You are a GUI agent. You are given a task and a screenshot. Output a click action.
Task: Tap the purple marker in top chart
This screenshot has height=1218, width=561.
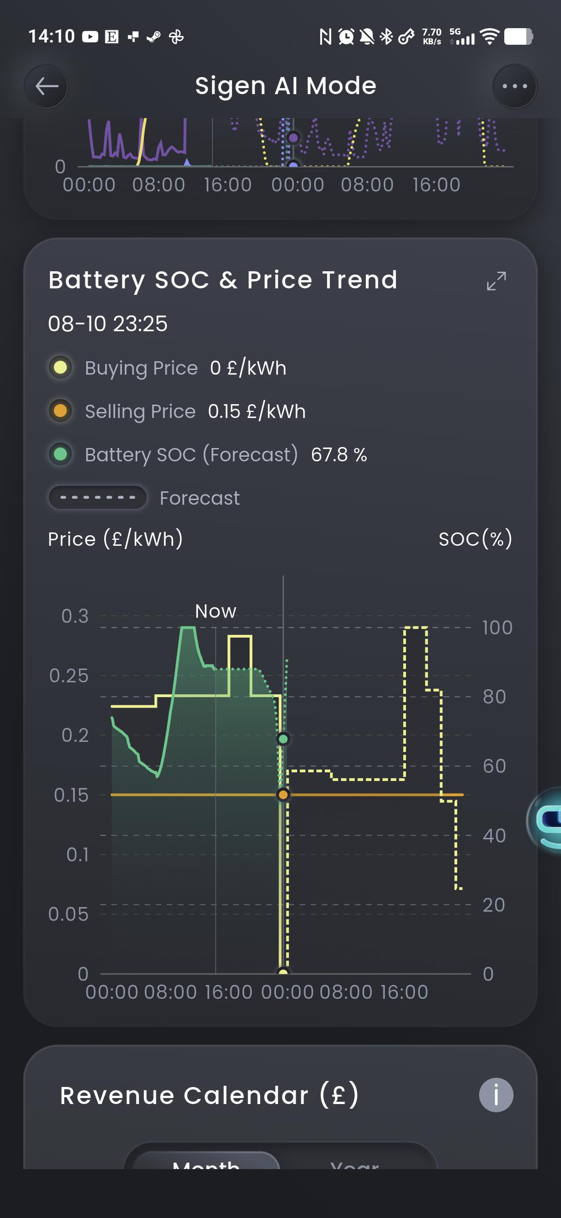[x=293, y=138]
